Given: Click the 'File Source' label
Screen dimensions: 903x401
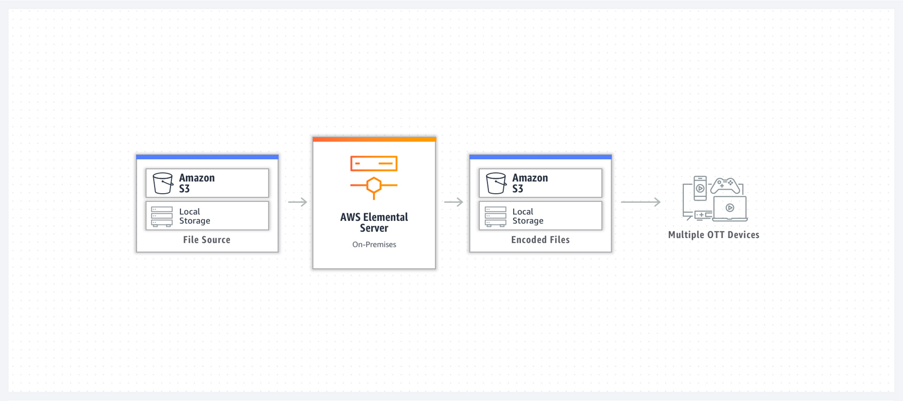Looking at the screenshot, I should point(207,240).
